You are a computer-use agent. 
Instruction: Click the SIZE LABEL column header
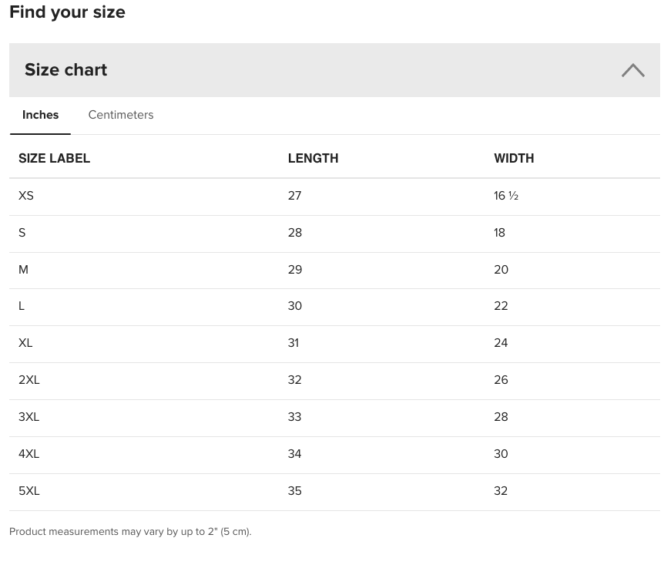point(54,159)
